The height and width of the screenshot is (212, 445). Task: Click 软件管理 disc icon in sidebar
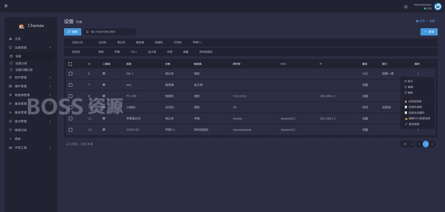11,77
